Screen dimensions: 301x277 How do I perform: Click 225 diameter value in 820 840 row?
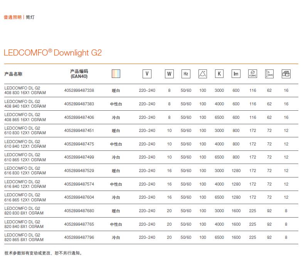coord(252,224)
